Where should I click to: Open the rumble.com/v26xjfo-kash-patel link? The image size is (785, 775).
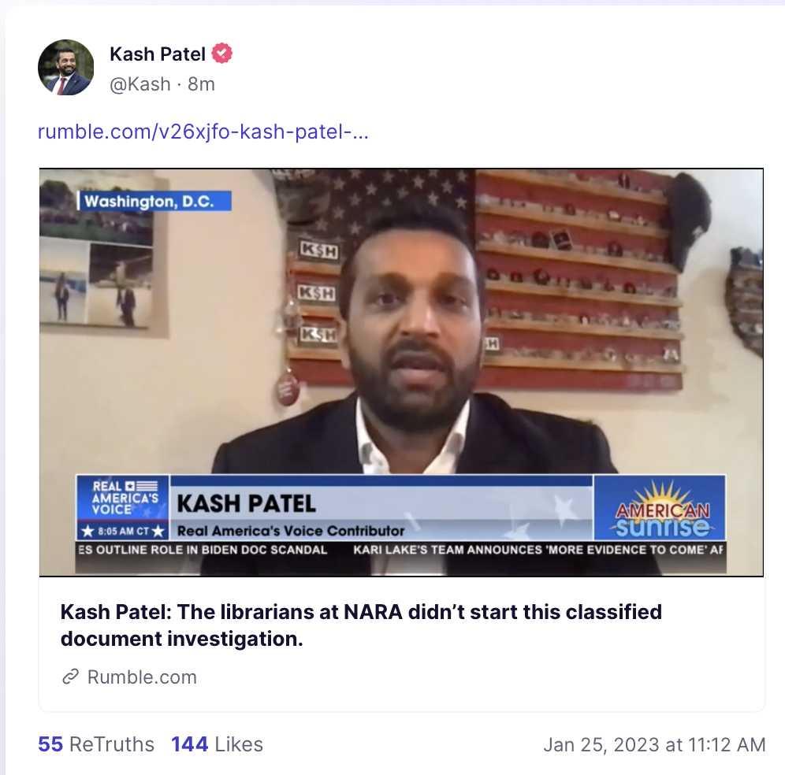click(x=203, y=132)
